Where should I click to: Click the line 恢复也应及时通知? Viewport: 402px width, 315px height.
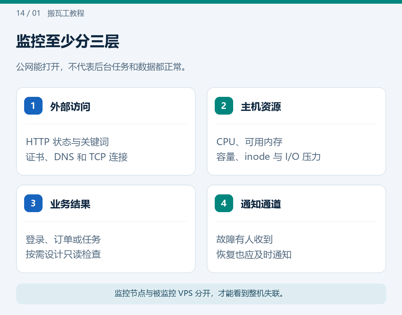click(254, 254)
